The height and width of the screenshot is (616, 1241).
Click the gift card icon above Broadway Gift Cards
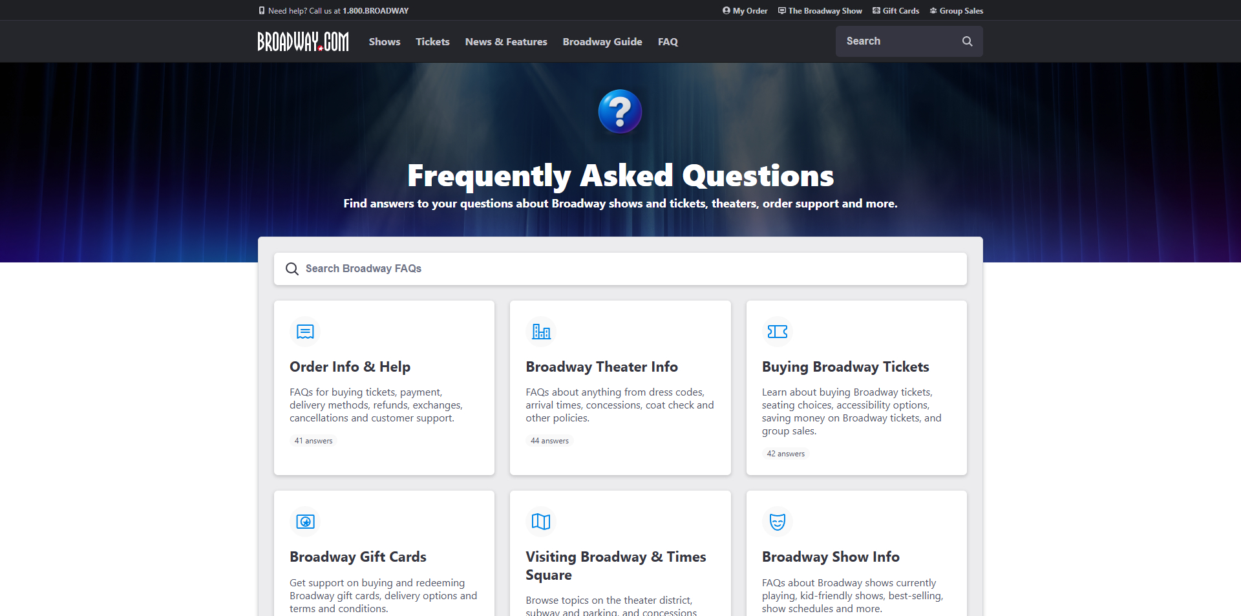pyautogui.click(x=304, y=522)
